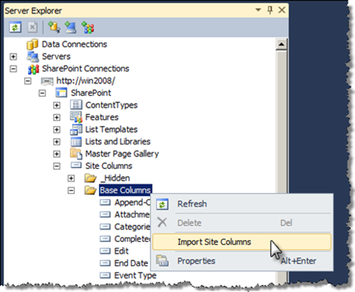
Task: Expand the List Templates node
Action: click(x=56, y=129)
